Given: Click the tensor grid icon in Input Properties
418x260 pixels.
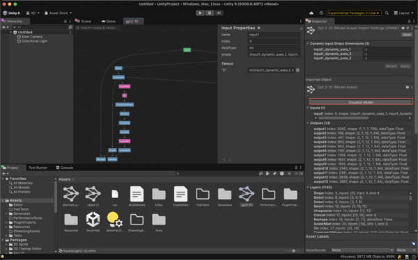Looking at the screenshot, I should (297, 70).
